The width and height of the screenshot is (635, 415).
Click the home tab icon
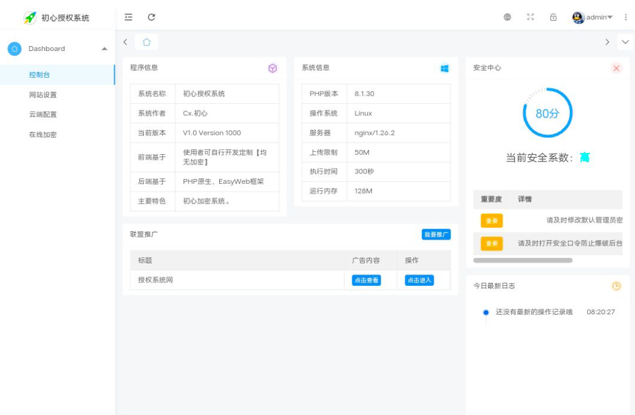146,42
